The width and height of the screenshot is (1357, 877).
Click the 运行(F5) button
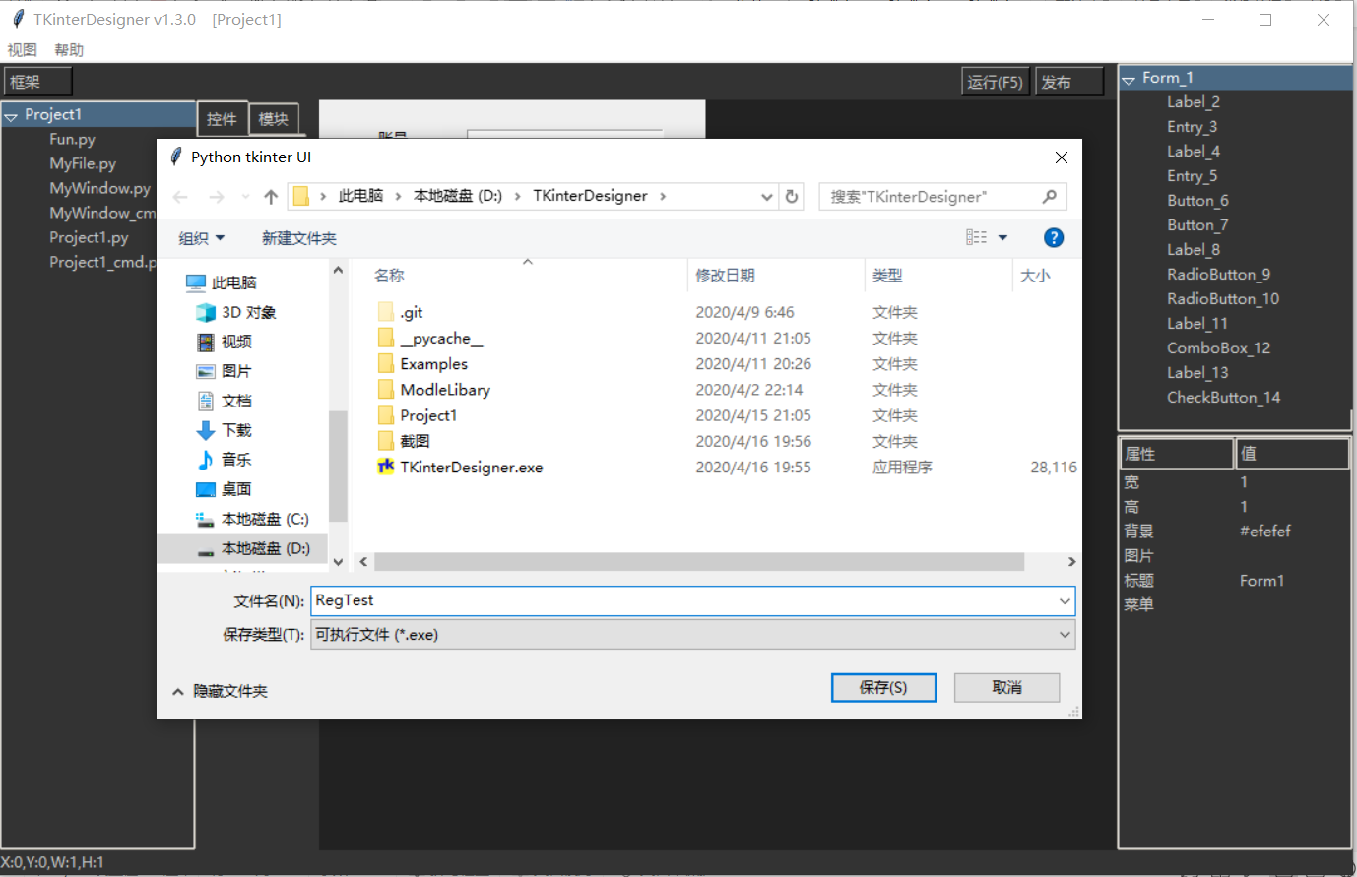click(x=996, y=82)
